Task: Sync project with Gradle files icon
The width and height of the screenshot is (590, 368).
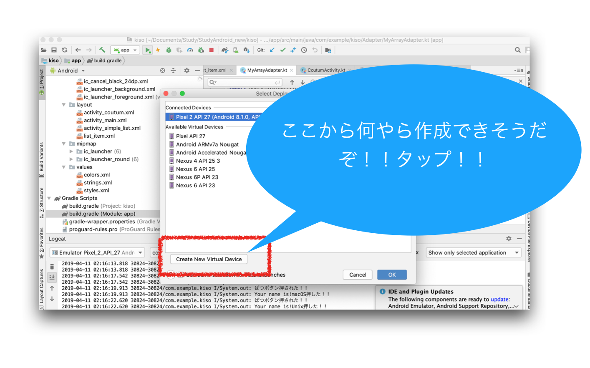Action: pyautogui.click(x=225, y=50)
